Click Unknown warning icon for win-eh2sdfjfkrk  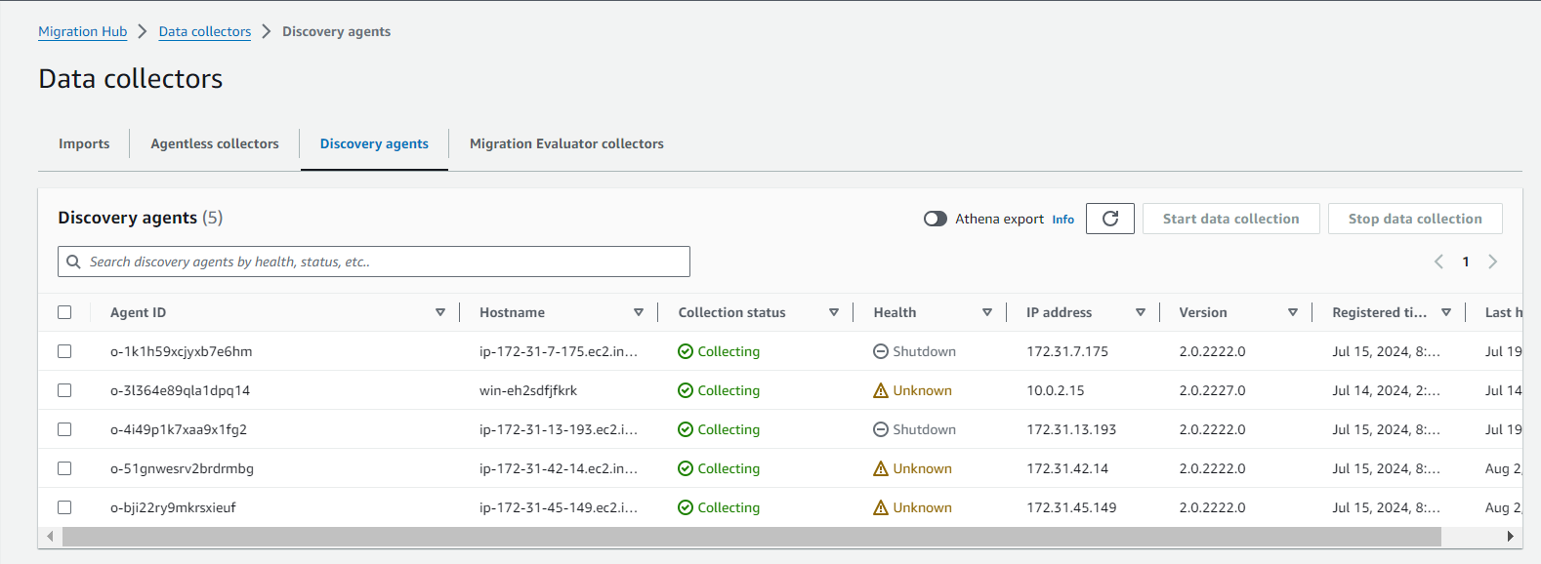[x=880, y=390]
